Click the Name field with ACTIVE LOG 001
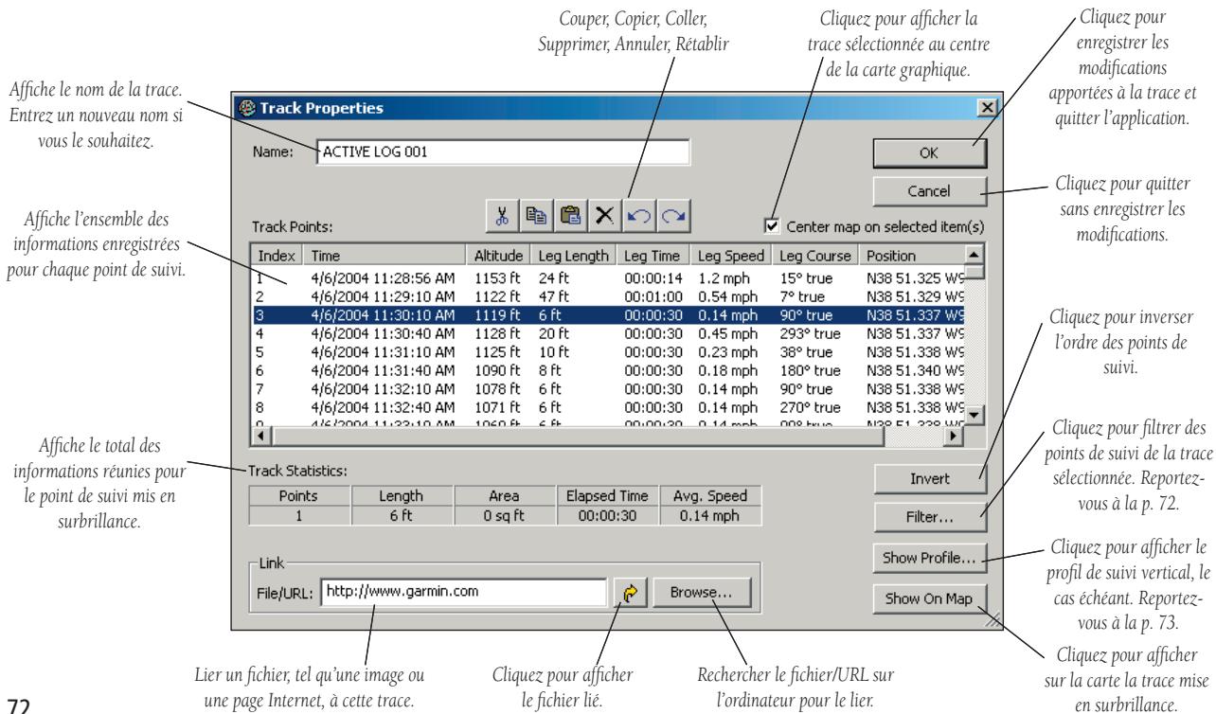 [504, 152]
